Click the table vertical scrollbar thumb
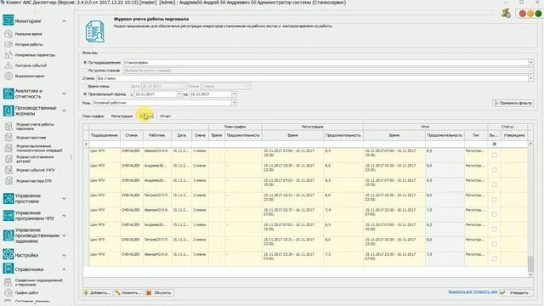Screen dimensions: 544x306 click(530, 264)
